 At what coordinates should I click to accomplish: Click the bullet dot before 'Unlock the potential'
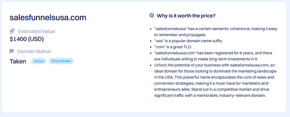click(151, 65)
